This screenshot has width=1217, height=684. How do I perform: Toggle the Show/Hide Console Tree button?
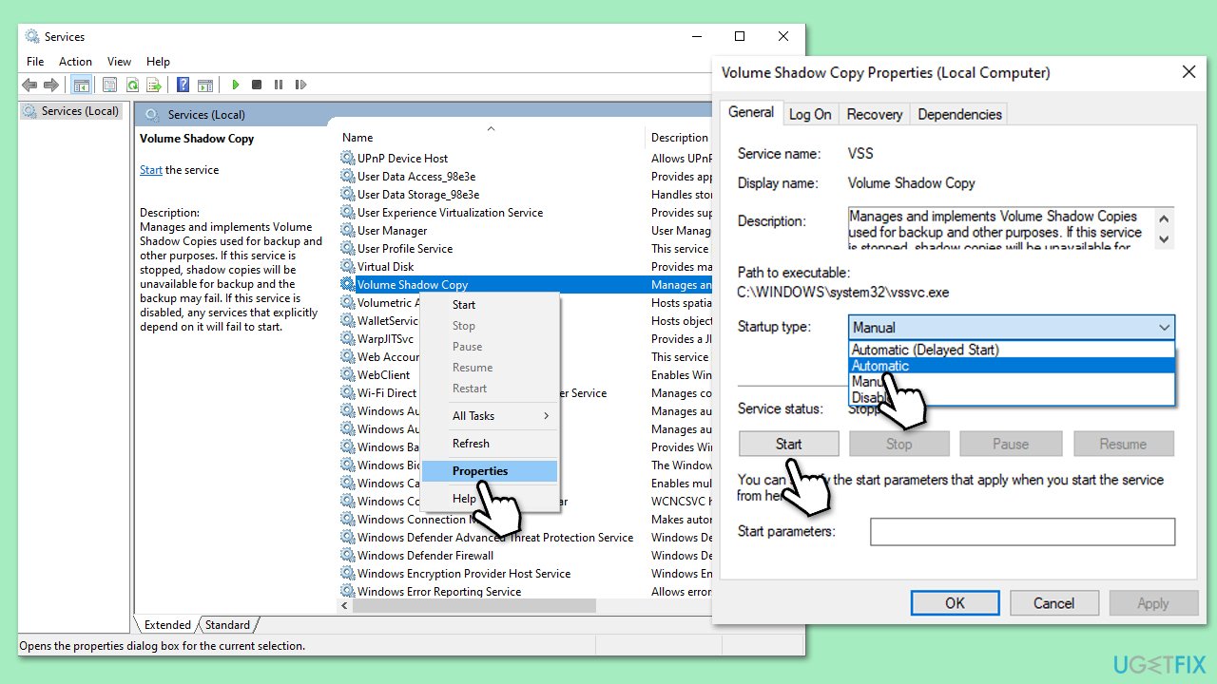pyautogui.click(x=81, y=85)
